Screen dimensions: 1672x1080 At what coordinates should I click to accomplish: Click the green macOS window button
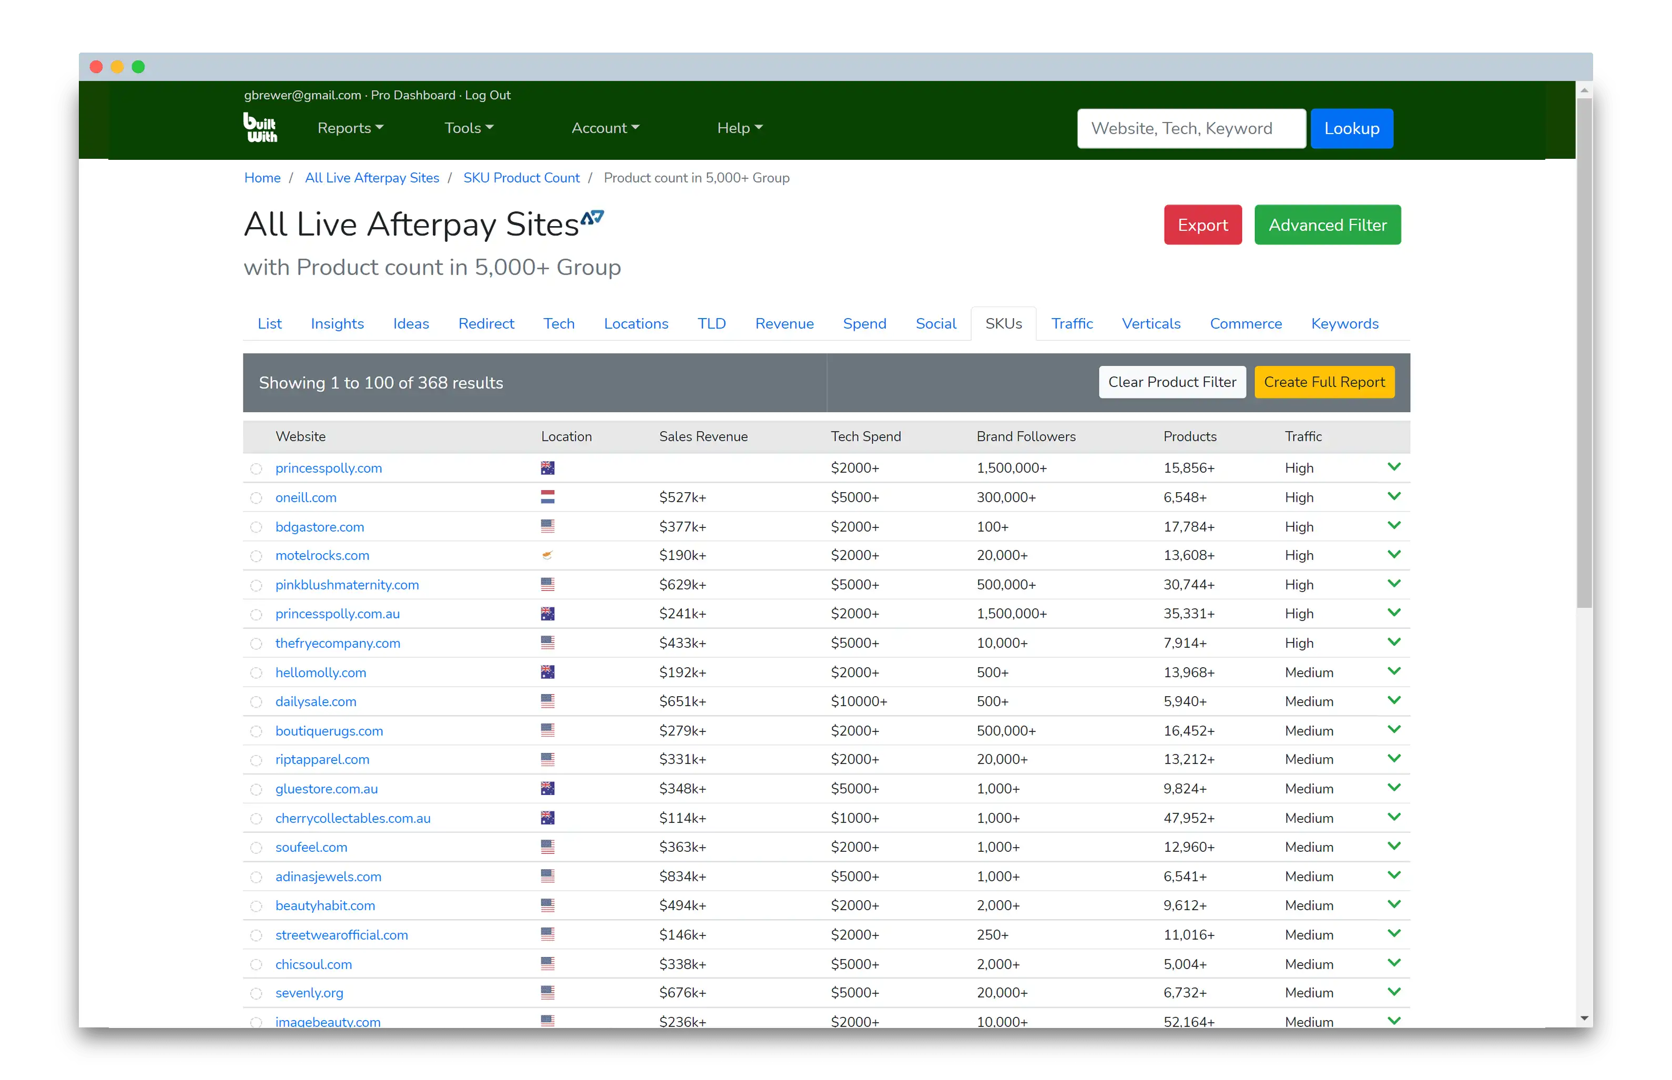[x=138, y=67]
